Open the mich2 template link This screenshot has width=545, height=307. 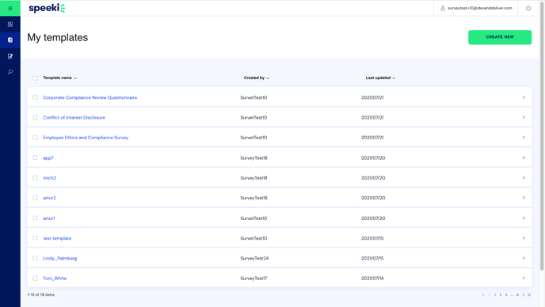(49, 178)
